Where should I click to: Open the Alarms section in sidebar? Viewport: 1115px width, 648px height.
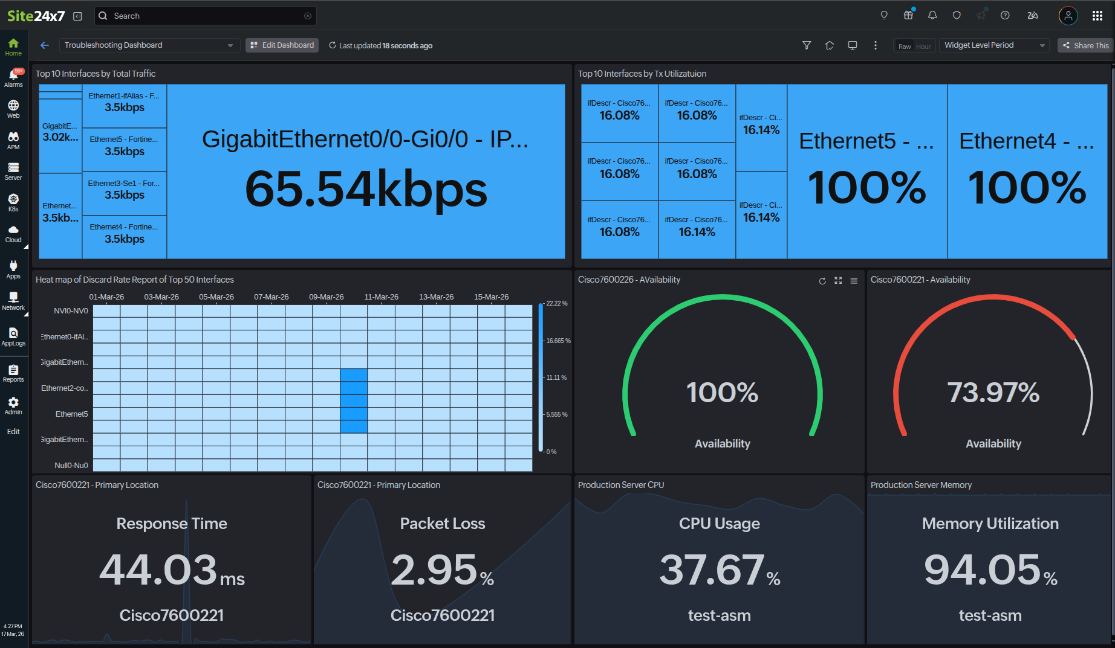click(13, 78)
